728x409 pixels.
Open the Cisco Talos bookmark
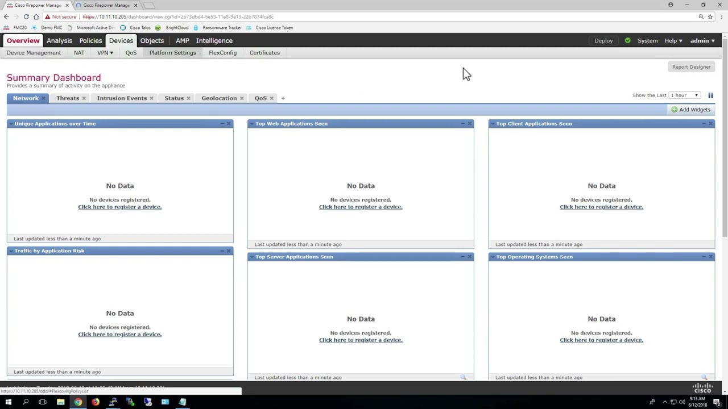pyautogui.click(x=135, y=27)
